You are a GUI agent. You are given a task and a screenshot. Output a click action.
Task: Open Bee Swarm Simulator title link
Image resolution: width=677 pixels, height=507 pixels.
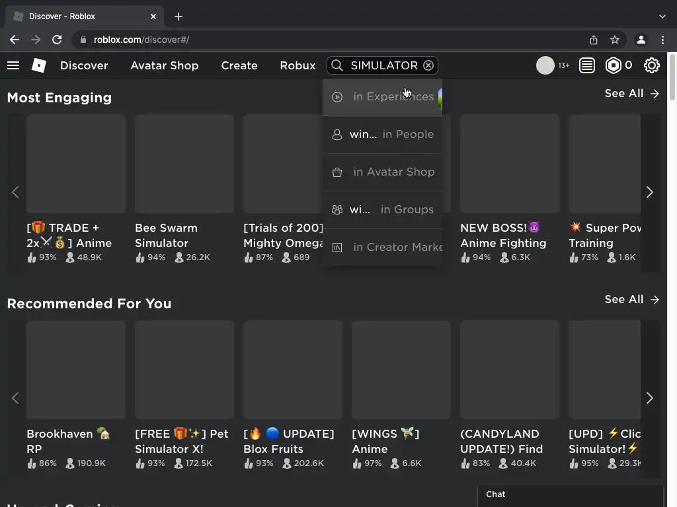pos(166,236)
